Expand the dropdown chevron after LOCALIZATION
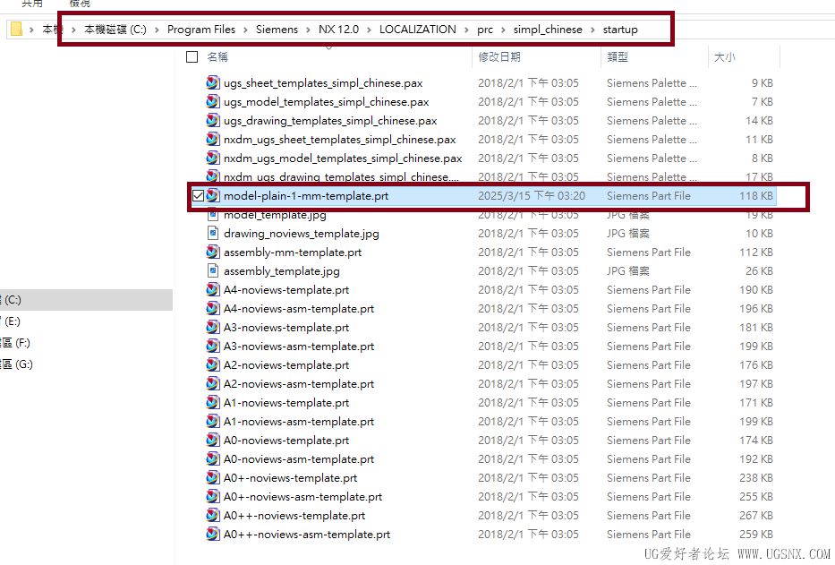This screenshot has height=565, width=835. tap(466, 30)
